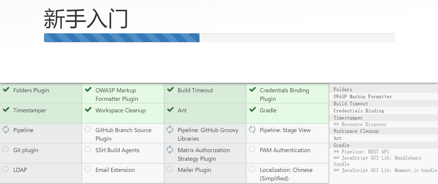Click the sync icon beside Pipeline: GitHub Groovy Libraries
The height and width of the screenshot is (184, 438).
pyautogui.click(x=170, y=129)
